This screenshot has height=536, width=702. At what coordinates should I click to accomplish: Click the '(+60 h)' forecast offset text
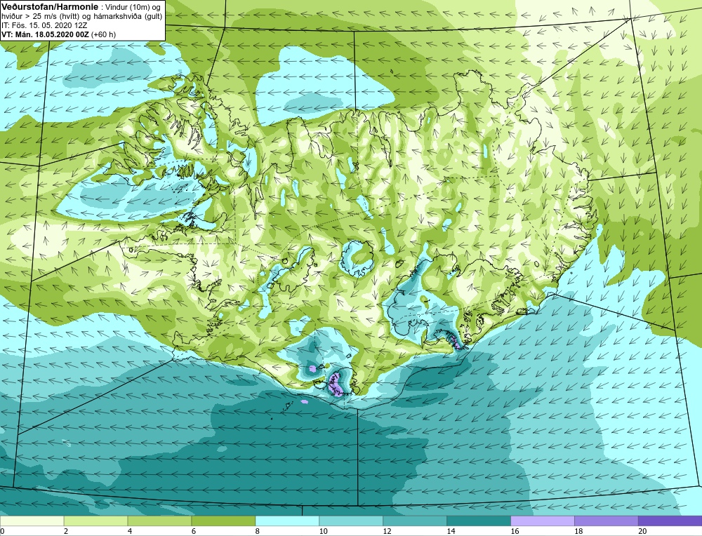point(103,34)
